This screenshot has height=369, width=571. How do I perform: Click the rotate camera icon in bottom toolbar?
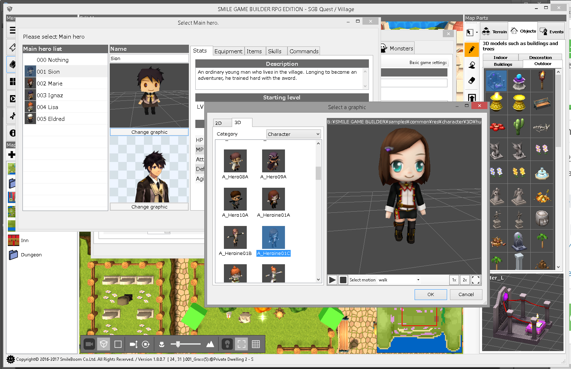(x=146, y=344)
